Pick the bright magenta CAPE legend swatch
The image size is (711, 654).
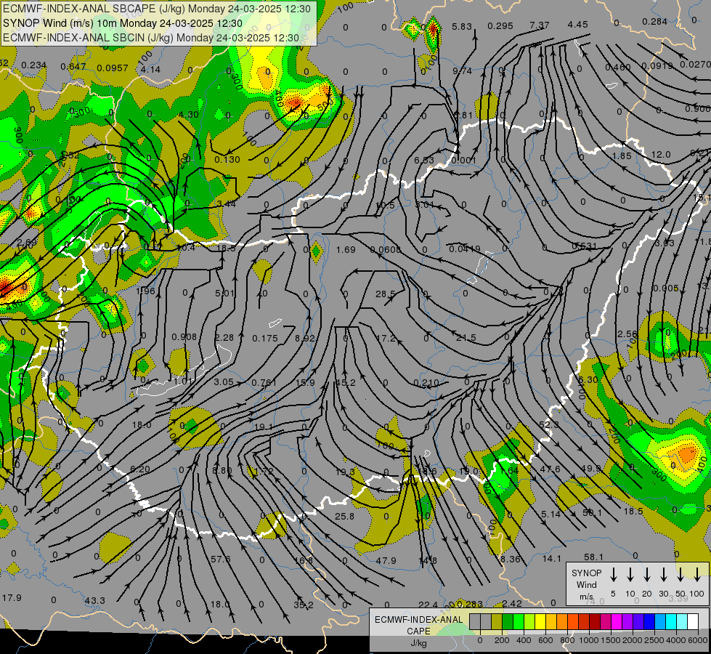(617, 622)
